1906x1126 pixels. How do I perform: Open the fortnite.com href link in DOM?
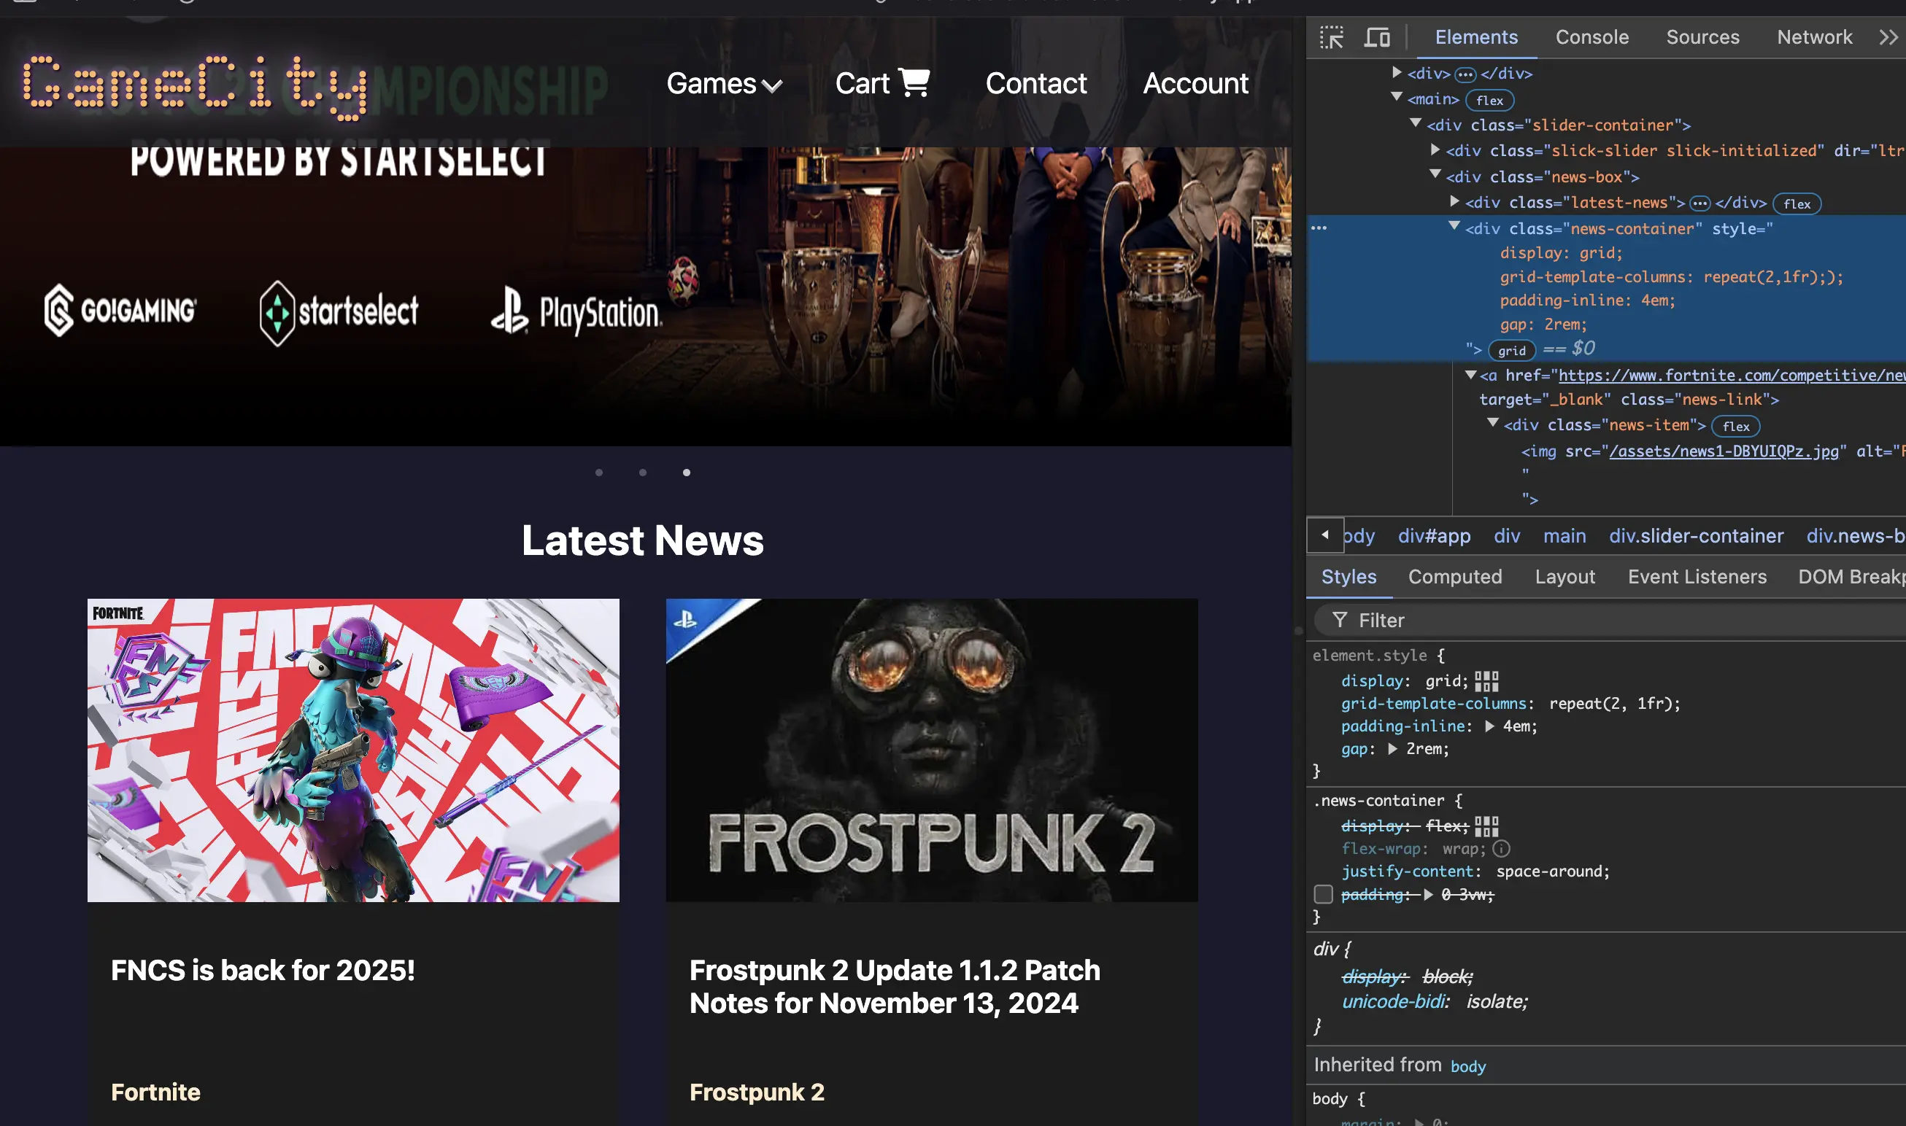1732,376
